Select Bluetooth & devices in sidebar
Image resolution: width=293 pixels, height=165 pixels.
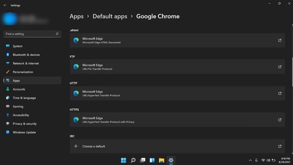point(26,55)
